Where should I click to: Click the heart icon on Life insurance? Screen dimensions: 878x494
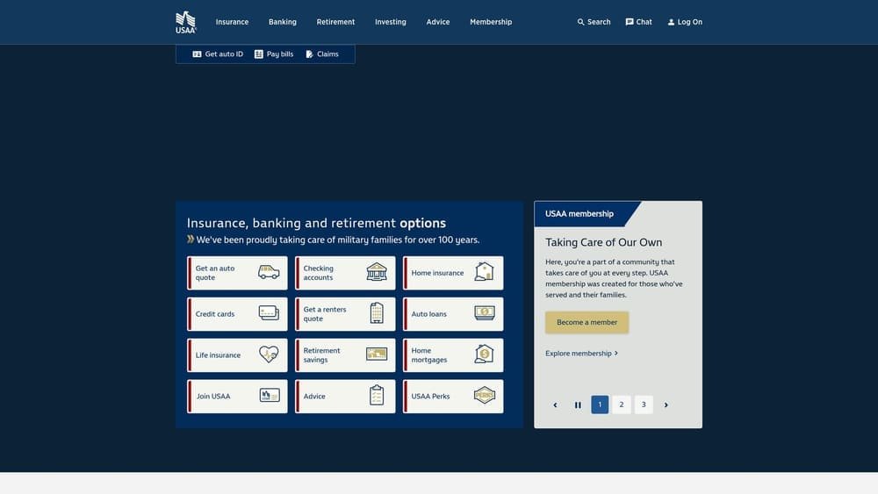[269, 354]
